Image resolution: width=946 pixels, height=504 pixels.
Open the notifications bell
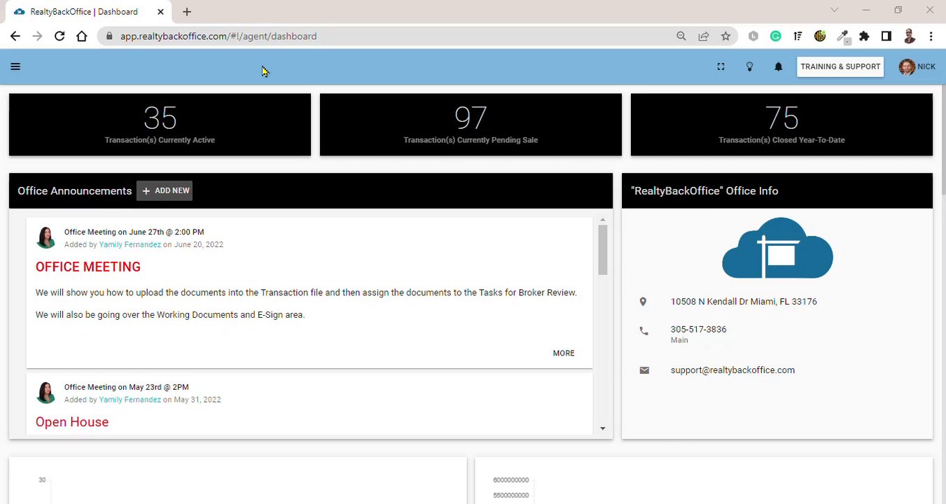pos(778,66)
